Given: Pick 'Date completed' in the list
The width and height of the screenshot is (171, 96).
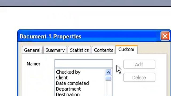Looking at the screenshot, I should click(x=72, y=83).
